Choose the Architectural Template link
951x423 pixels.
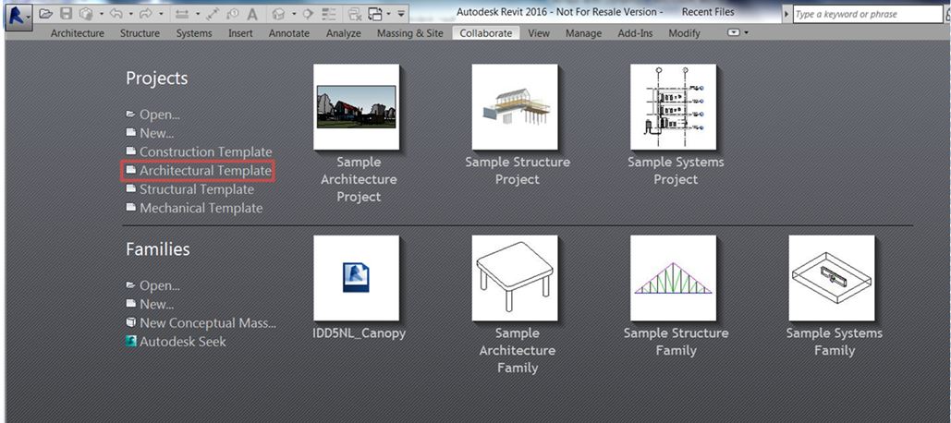[x=205, y=171]
